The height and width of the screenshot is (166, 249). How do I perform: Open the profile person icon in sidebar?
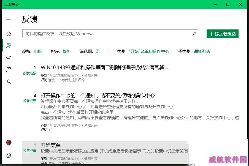point(9,82)
